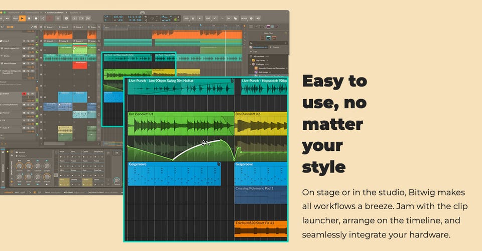Select Bm PianoRiff 01 clip in magnified view
This screenshot has height=251, width=482.
coord(181,123)
